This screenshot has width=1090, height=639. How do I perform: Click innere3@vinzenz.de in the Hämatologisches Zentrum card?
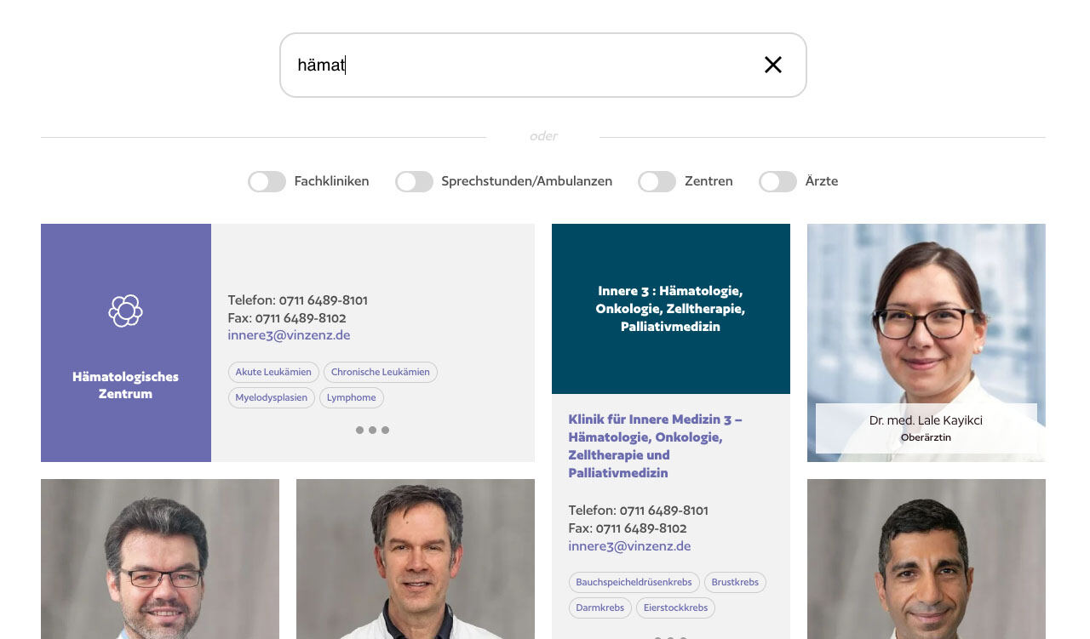coord(289,335)
